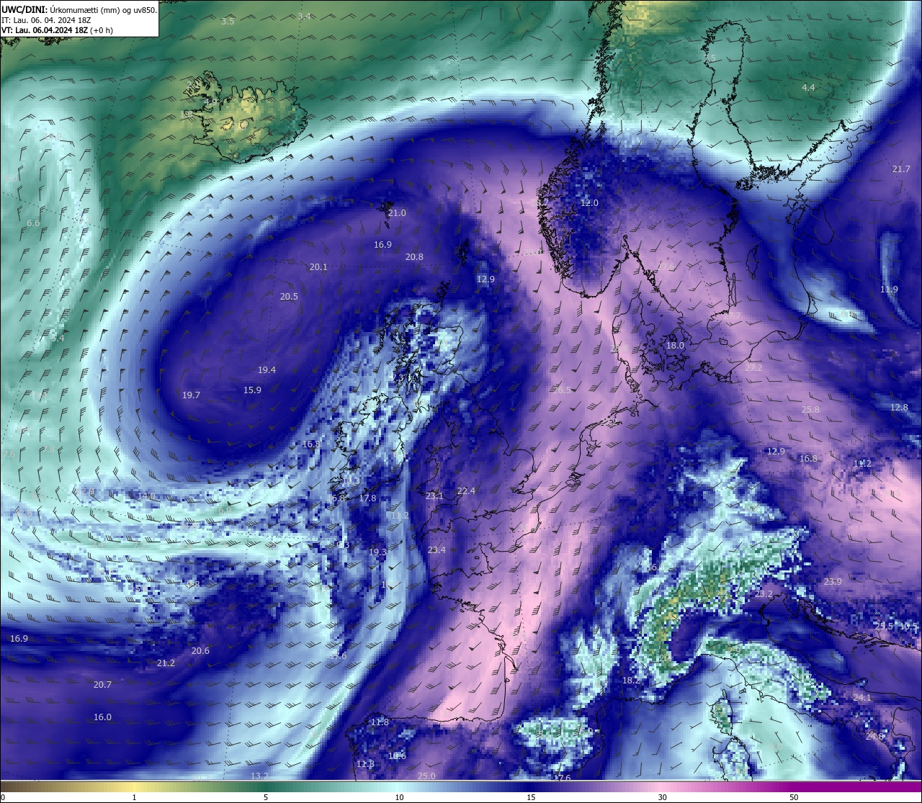This screenshot has height=803, width=922.
Task: Click the 20.8 value label on the map
Action: [414, 257]
